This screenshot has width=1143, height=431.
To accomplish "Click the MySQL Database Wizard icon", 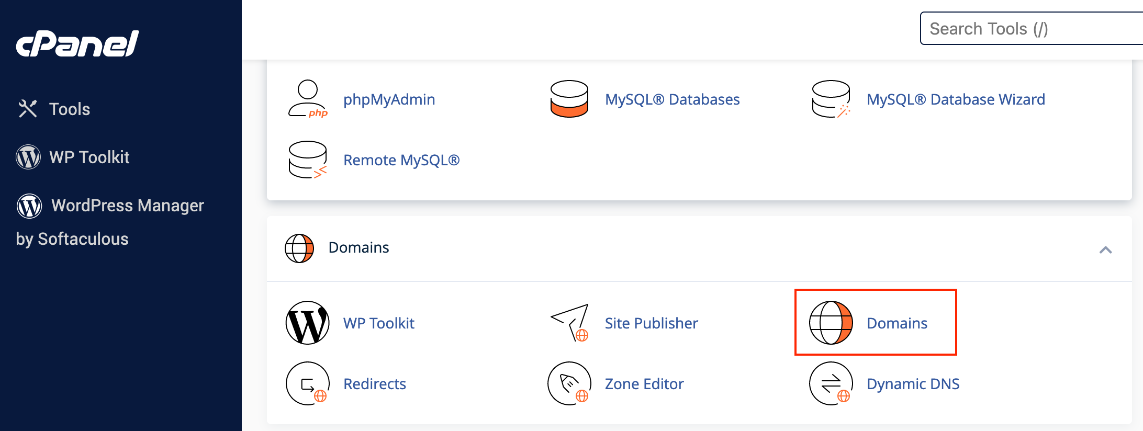I will click(831, 99).
